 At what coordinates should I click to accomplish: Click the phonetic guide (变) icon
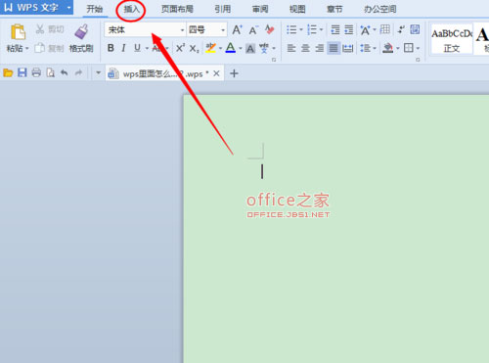coord(264,48)
